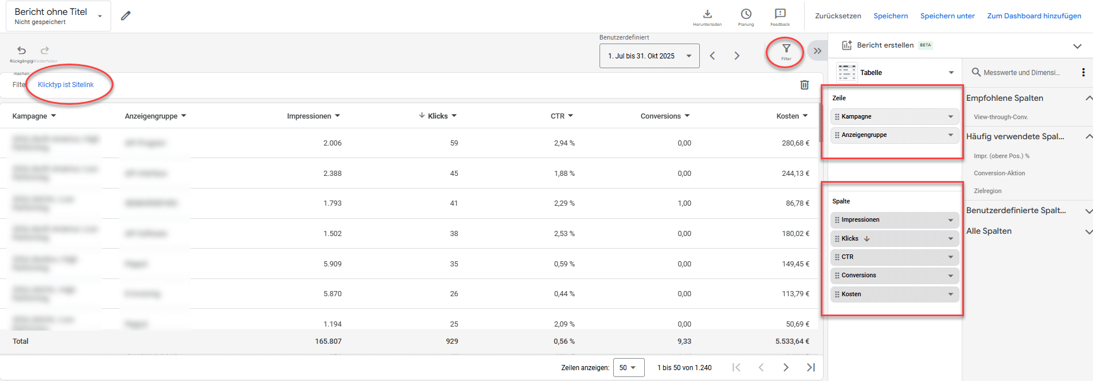Click Zum Dashboard hinzufügen
Viewport: 1093px width, 381px height.
(x=1034, y=16)
